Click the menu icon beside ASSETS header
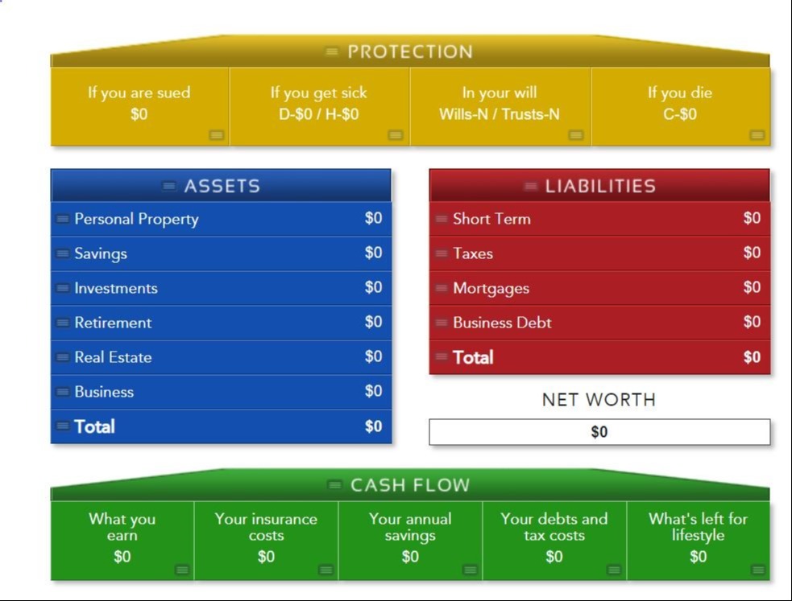Screen dimensions: 792x601 point(168,187)
